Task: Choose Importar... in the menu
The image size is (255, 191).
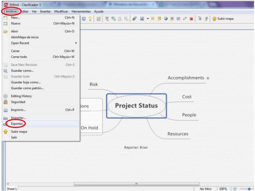Action: tap(41, 118)
